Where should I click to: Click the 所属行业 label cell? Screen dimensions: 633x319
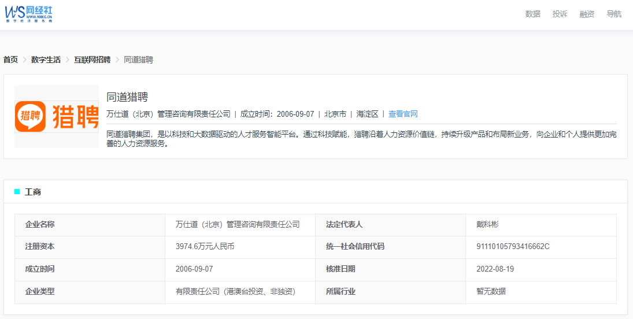tap(390, 292)
